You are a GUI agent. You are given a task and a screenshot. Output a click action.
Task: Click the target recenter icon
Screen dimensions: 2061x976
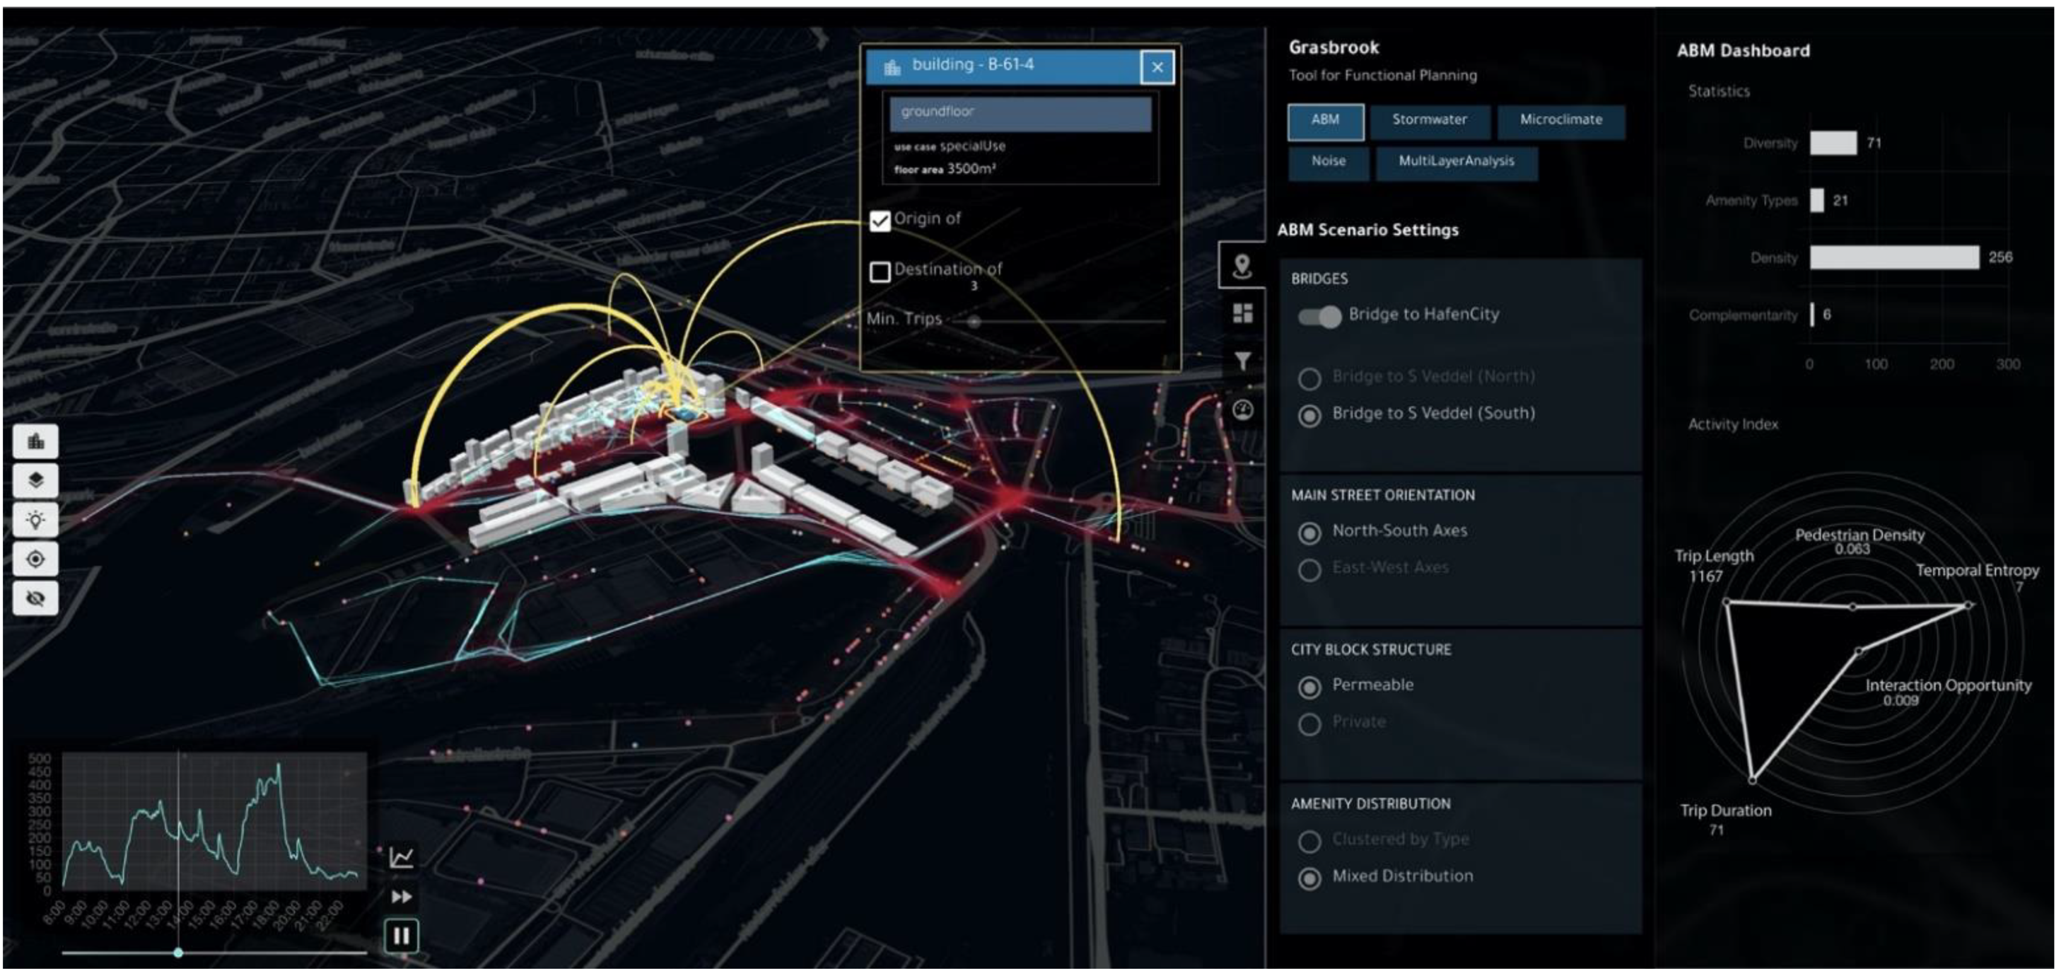coord(35,559)
